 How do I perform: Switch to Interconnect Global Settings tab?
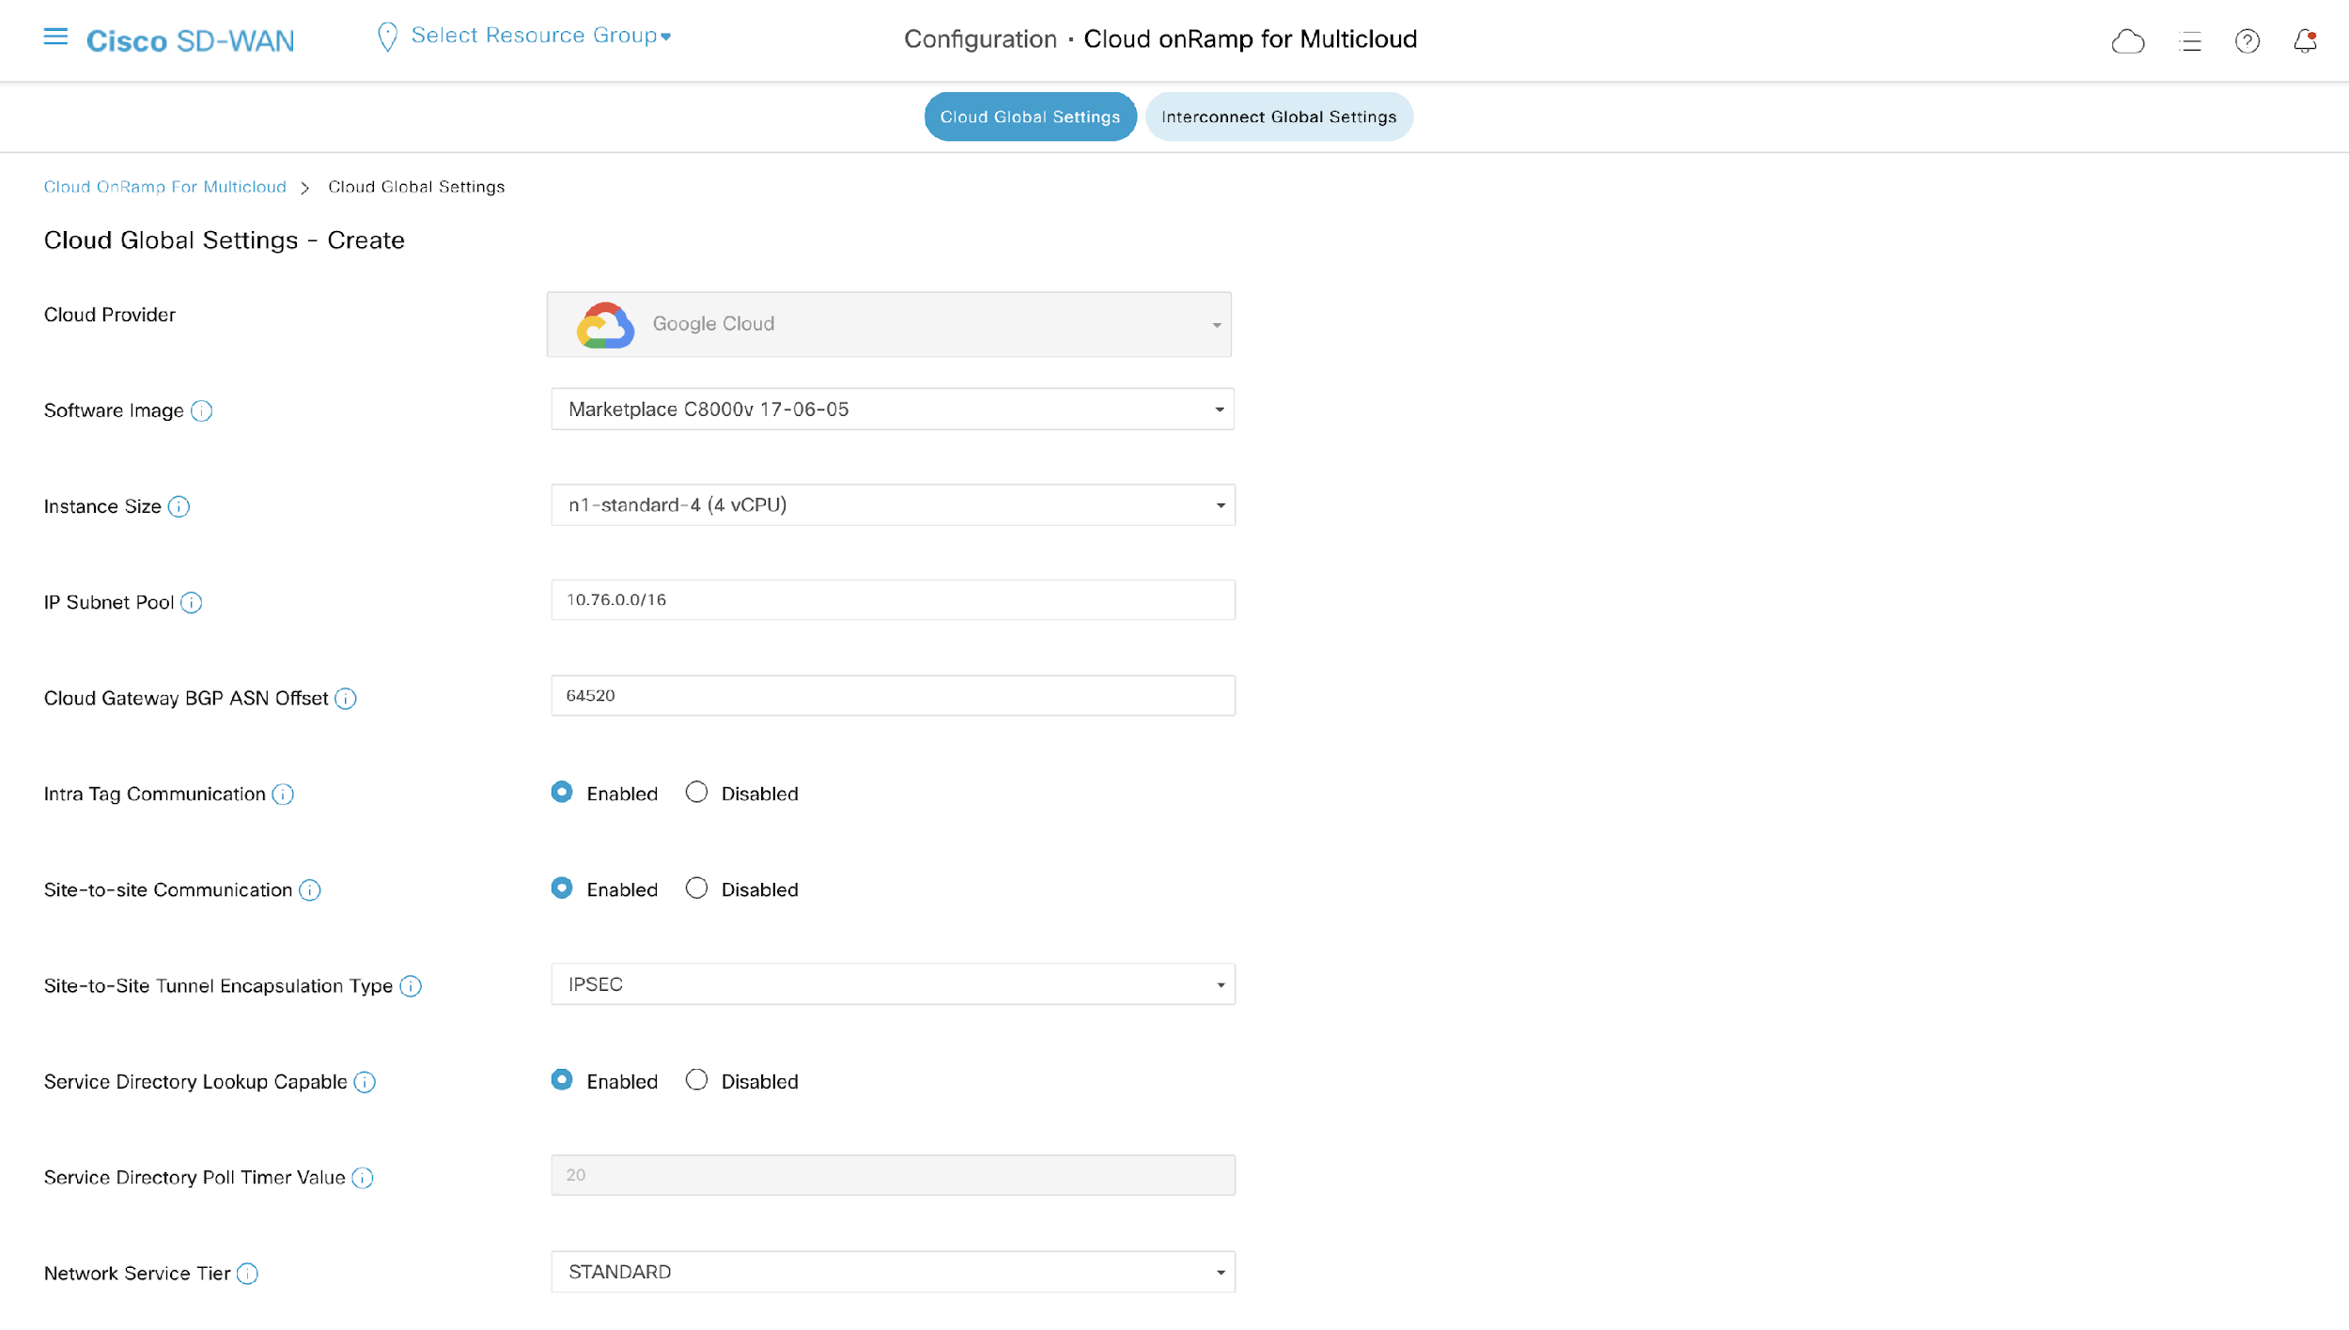(1278, 117)
